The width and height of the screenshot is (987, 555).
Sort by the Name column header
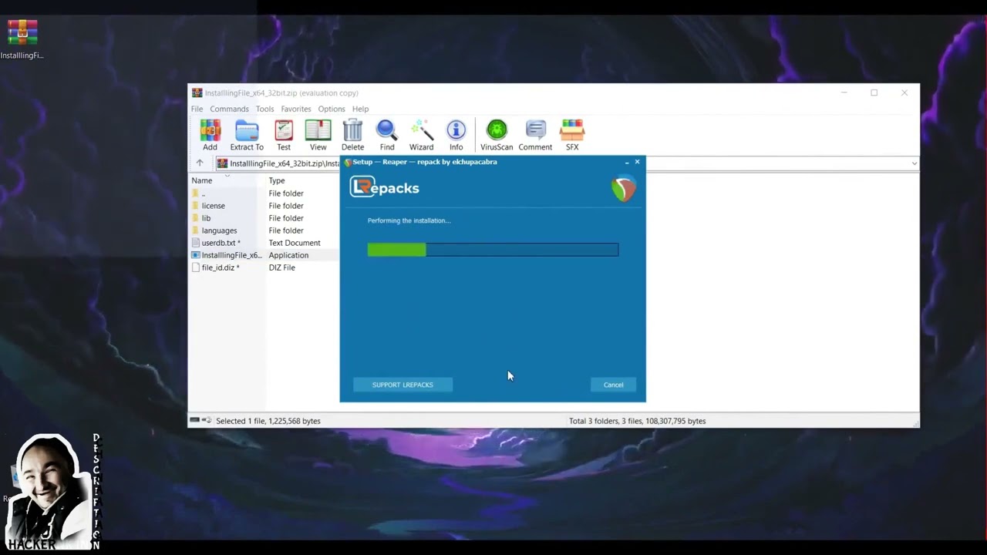[x=201, y=180]
